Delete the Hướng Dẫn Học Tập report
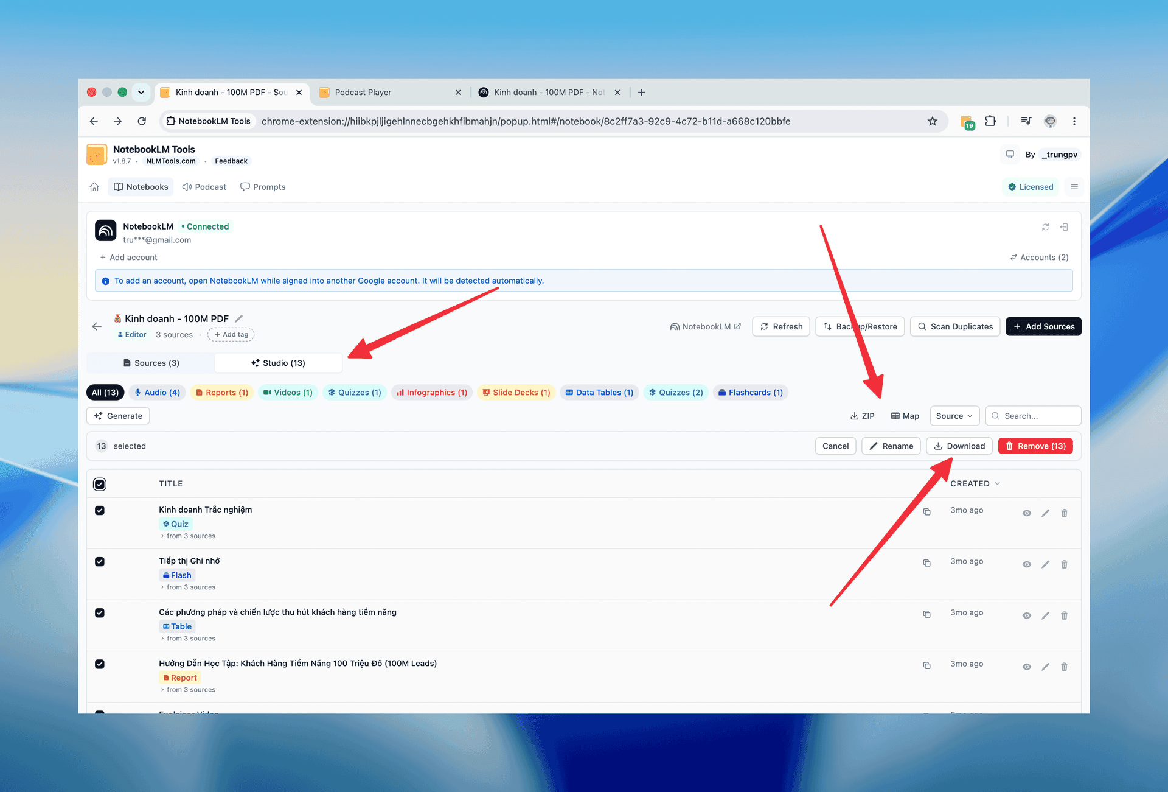 coord(1064,667)
